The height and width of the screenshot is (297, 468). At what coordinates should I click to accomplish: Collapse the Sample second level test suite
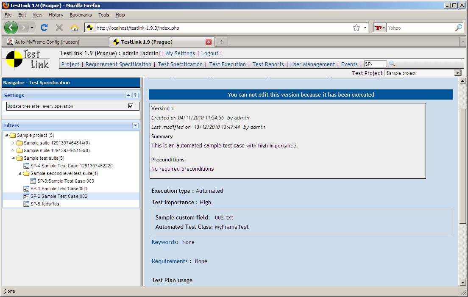tap(20, 174)
